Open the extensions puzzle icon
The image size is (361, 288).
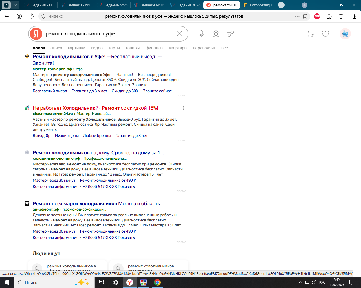point(329,16)
